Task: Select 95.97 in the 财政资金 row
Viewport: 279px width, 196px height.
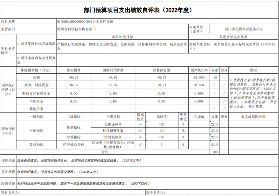Action: pyautogui.click(x=113, y=85)
